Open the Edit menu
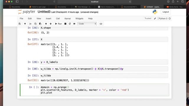Image resolution: width=189 pixels, height=106 pixels. (30, 19)
